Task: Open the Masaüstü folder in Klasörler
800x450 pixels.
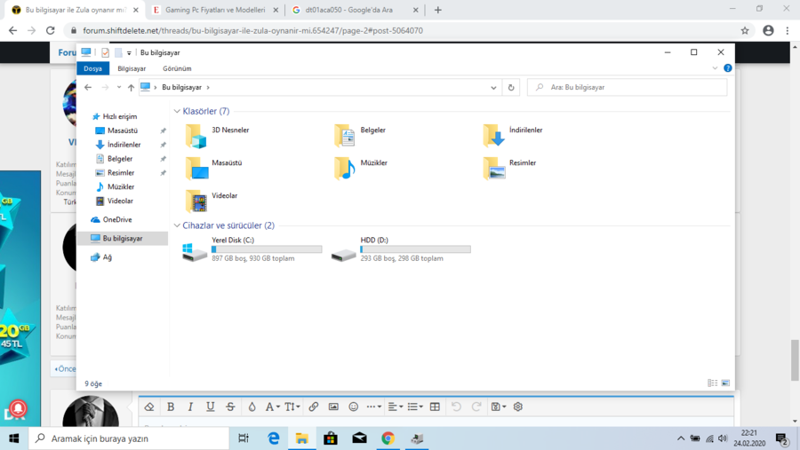Action: (x=214, y=168)
